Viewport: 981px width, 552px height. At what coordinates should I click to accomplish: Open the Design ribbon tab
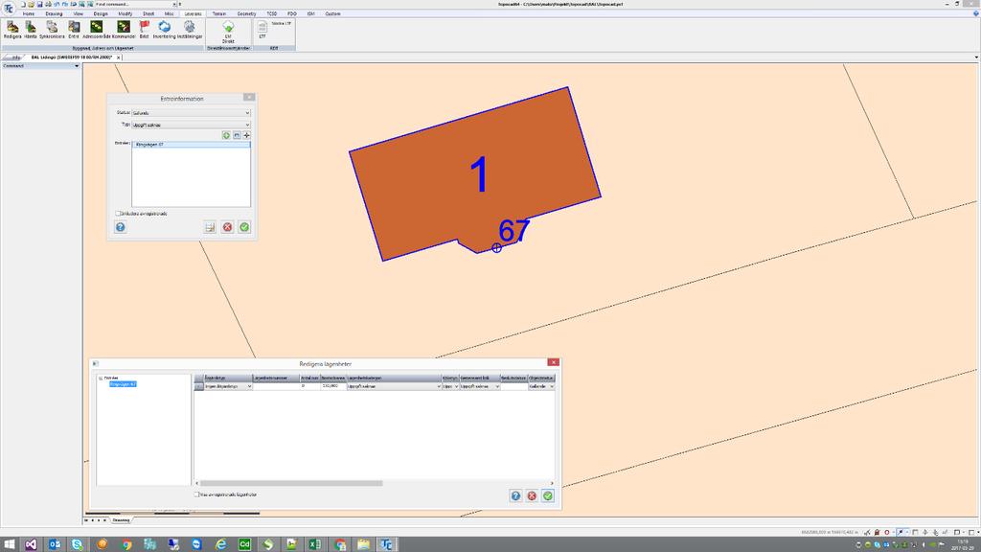tap(101, 13)
